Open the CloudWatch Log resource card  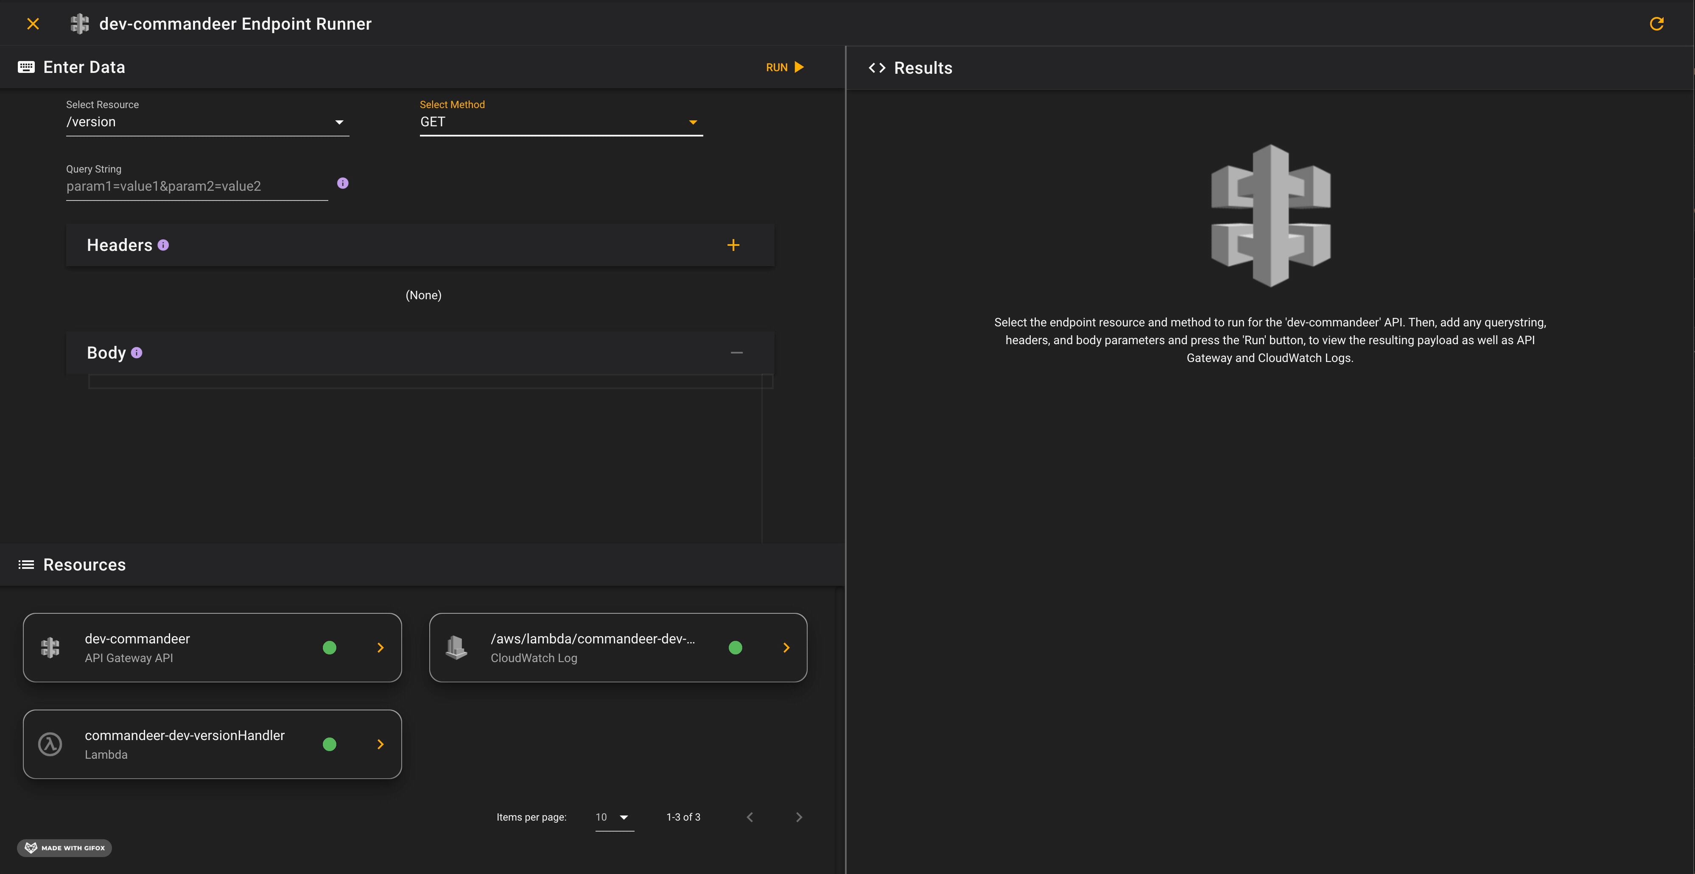[618, 648]
